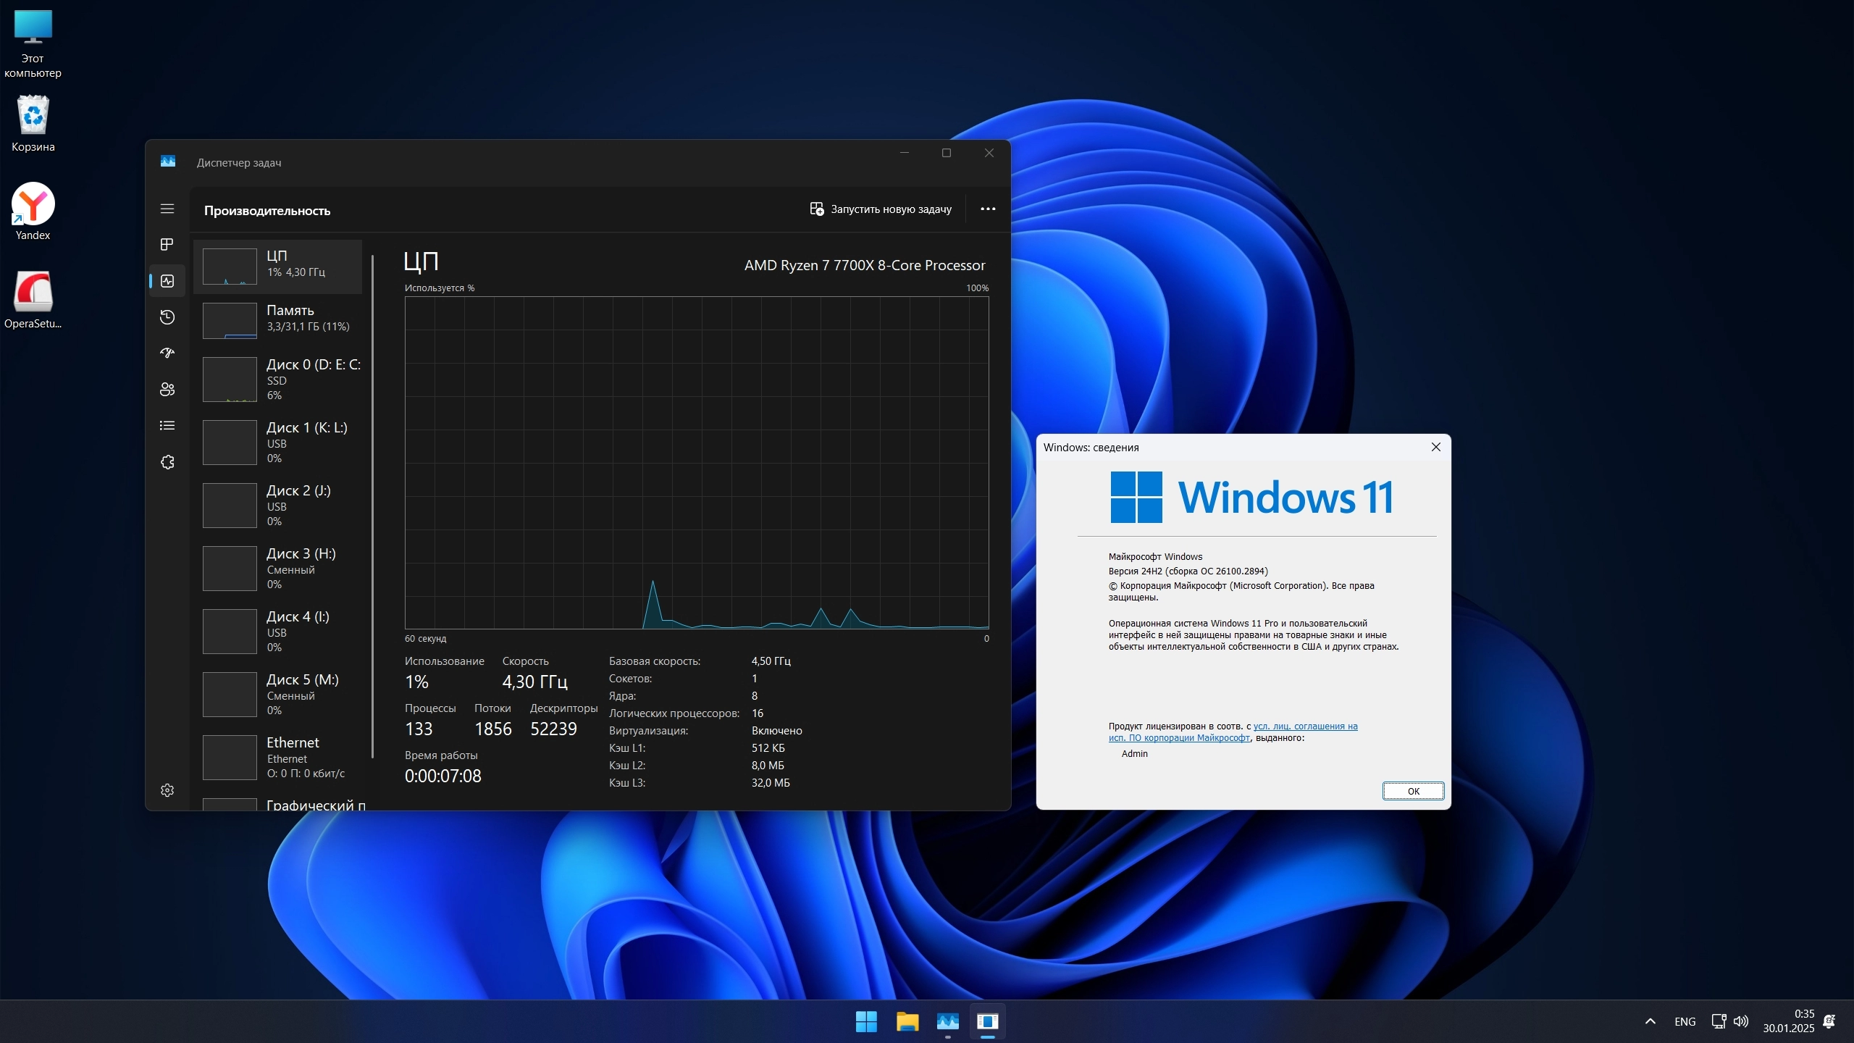Open the three-dots more options menu
The height and width of the screenshot is (1043, 1854).
click(988, 209)
